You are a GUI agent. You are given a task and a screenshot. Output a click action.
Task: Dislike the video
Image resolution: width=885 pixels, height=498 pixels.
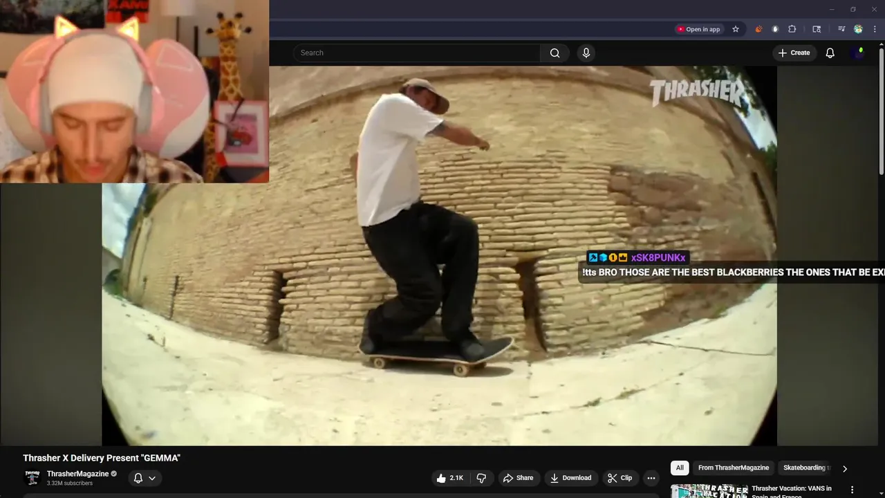tap(481, 478)
